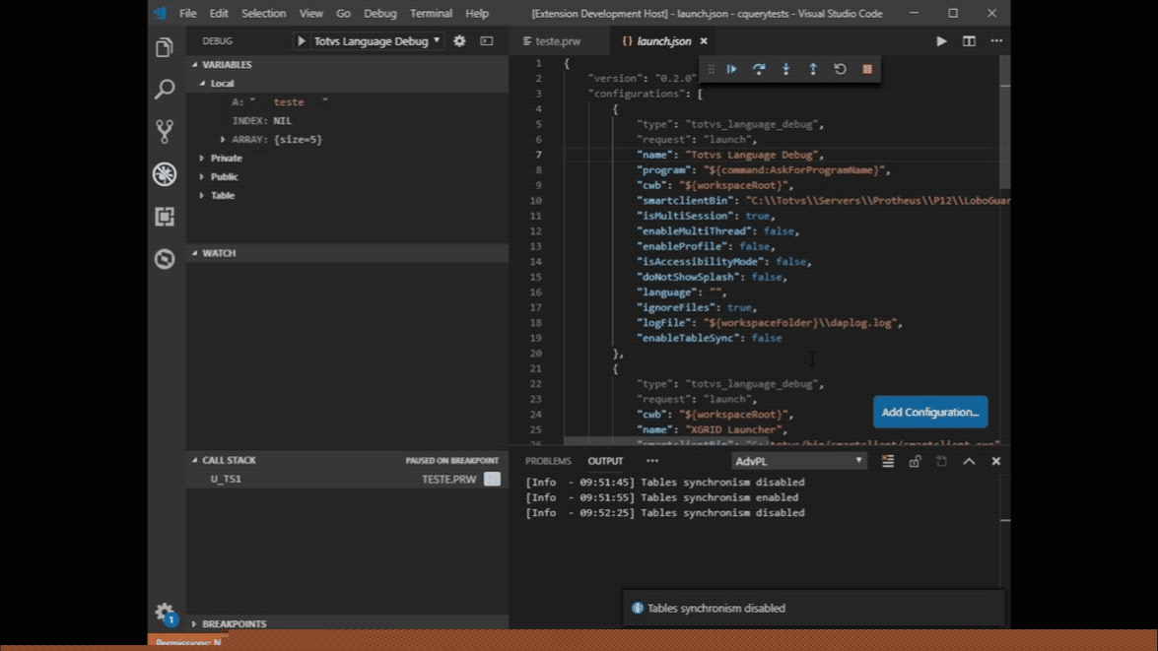The width and height of the screenshot is (1158, 651).
Task: Open the Go menu
Action: (343, 13)
